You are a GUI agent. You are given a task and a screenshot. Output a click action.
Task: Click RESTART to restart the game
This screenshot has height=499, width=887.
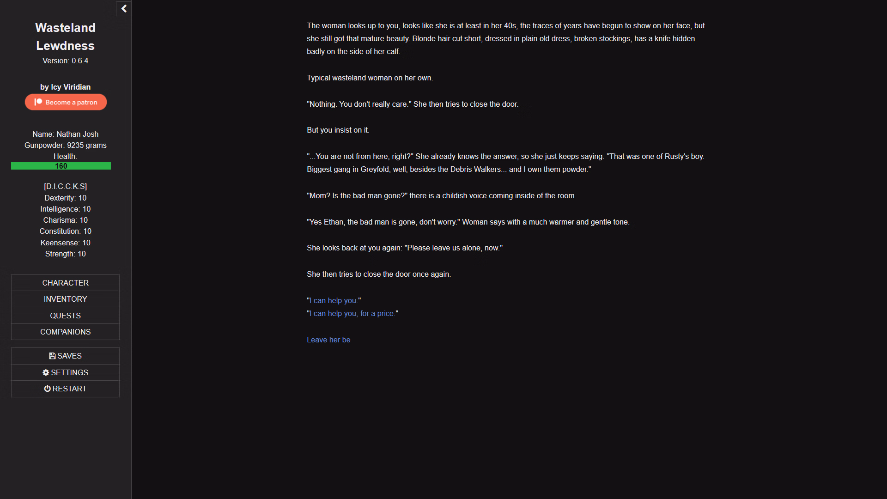point(65,389)
